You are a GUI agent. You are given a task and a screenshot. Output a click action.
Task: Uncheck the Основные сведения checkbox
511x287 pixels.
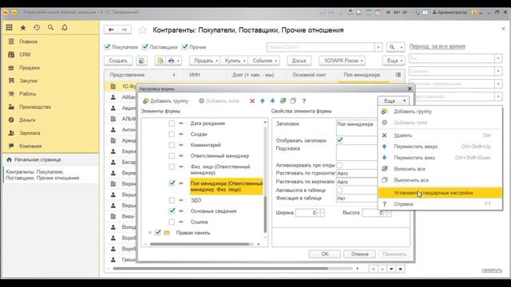click(x=172, y=210)
